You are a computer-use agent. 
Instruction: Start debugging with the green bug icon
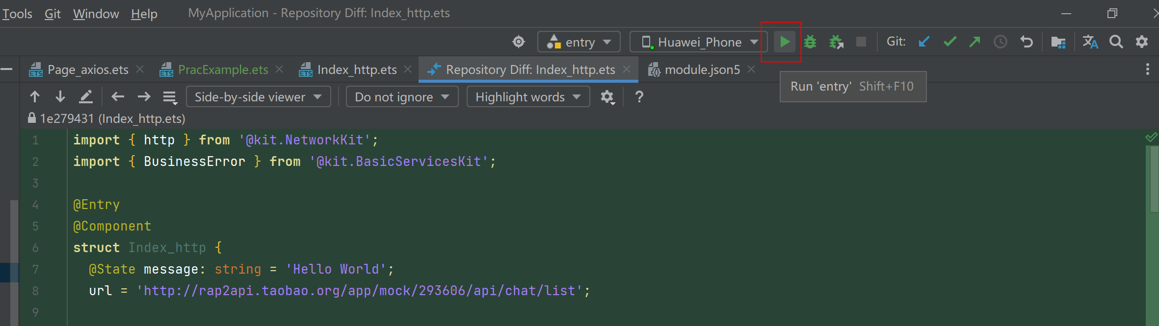[x=810, y=42]
